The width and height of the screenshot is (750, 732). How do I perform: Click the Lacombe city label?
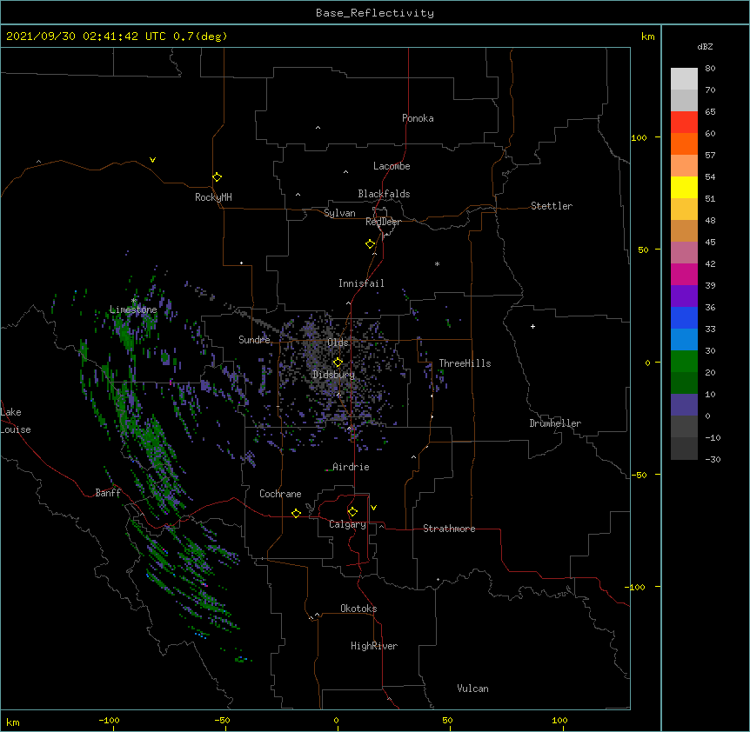(x=392, y=166)
